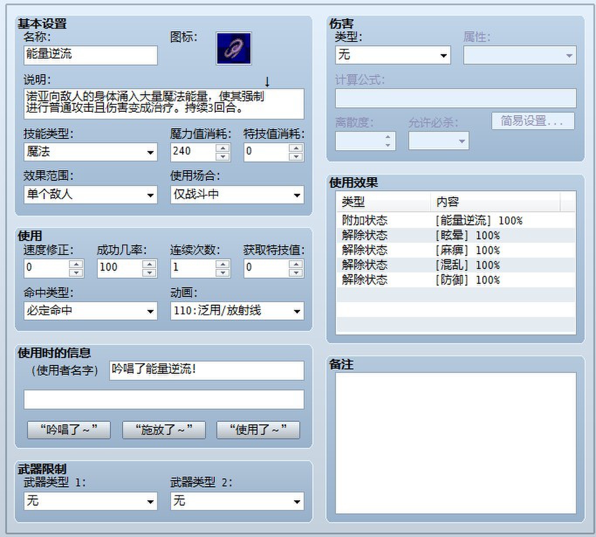
Task: Expand the 效果范围 dropdown showing 单个敌人
Action: [91, 195]
